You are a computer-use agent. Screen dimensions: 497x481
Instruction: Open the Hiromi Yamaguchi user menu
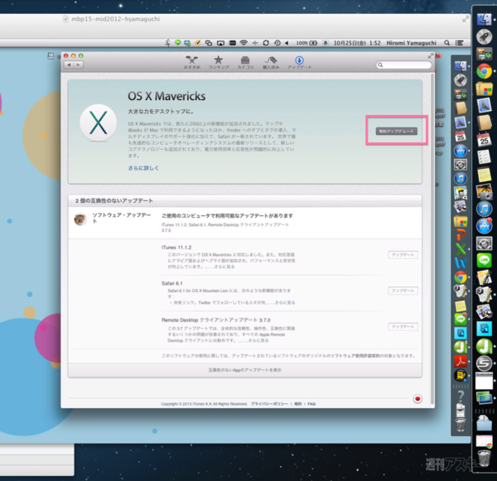[x=411, y=43]
